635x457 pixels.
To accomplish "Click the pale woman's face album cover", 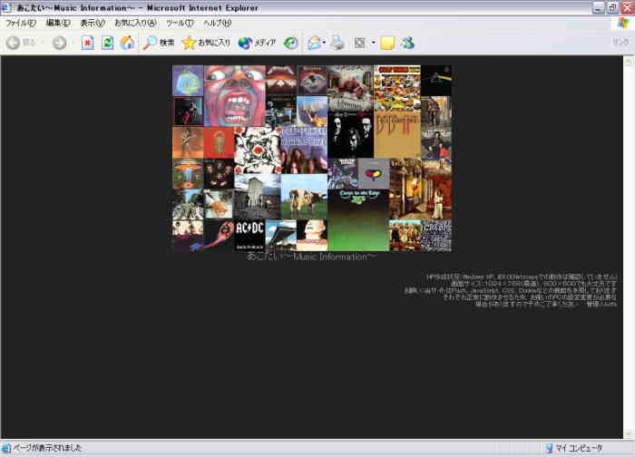I will (x=312, y=236).
